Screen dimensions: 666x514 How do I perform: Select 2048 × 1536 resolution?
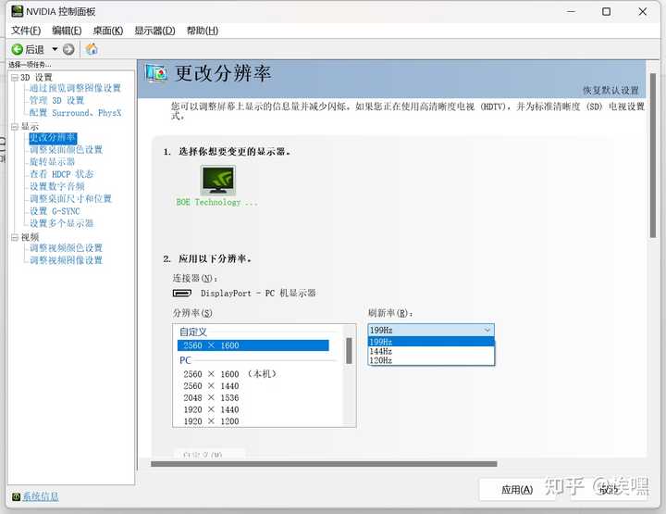coord(211,398)
